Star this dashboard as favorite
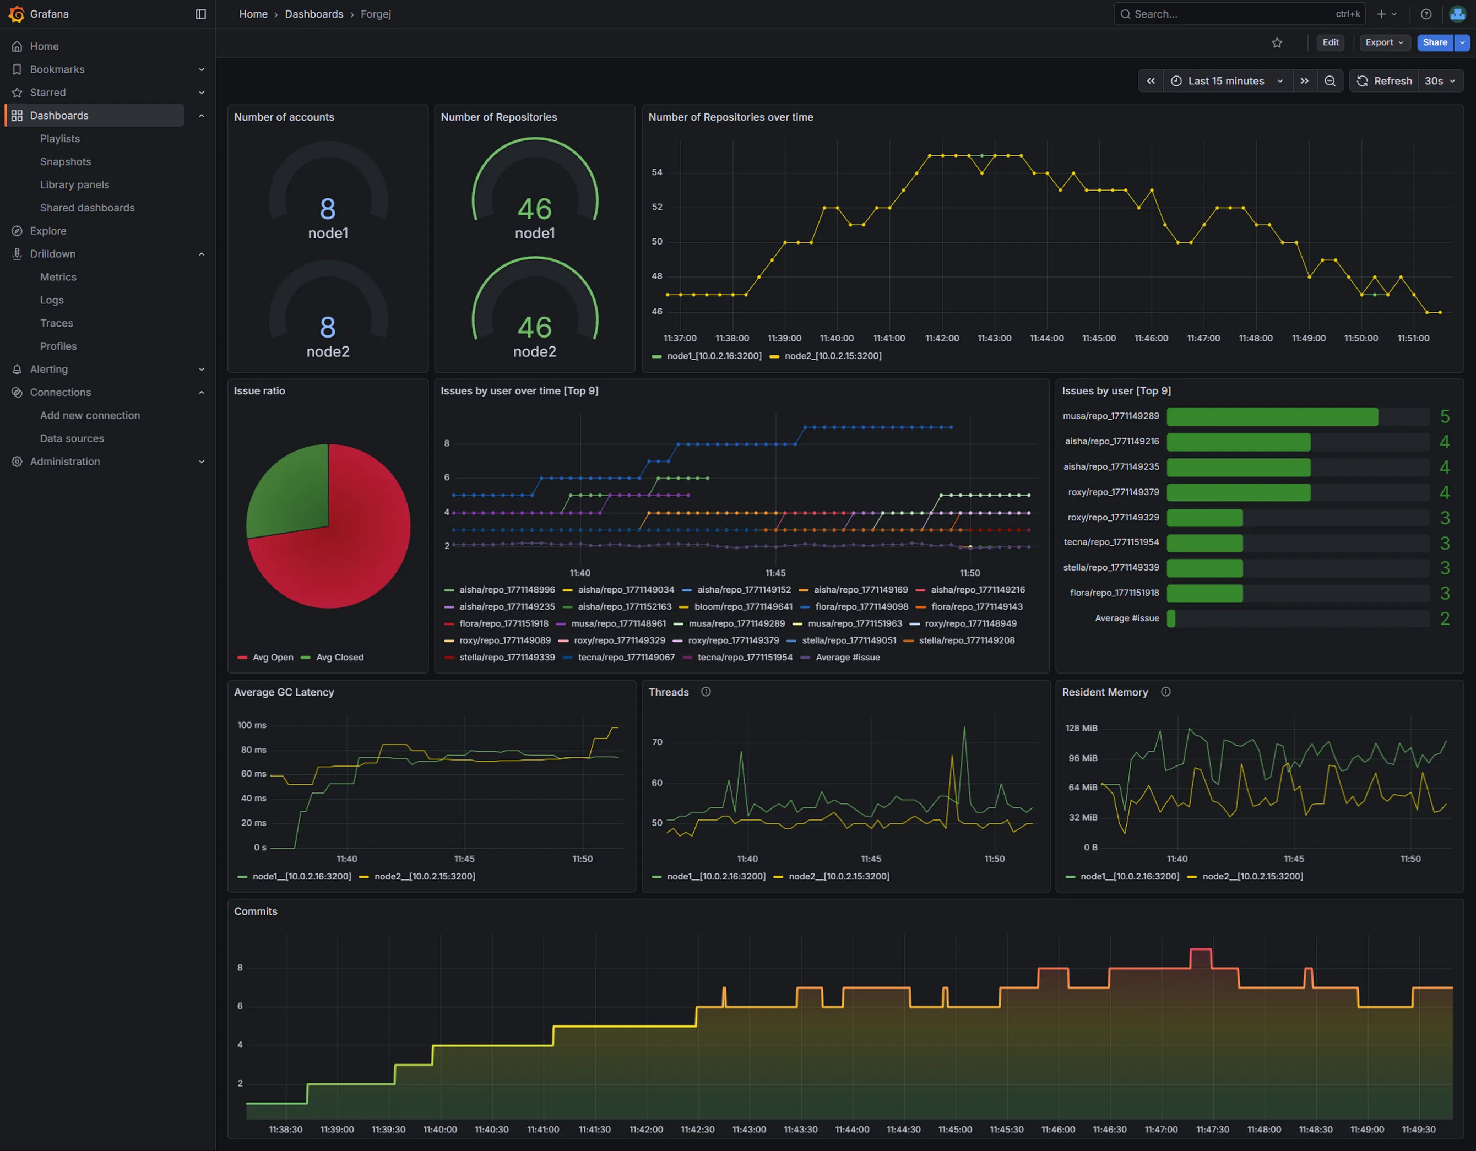 pos(1277,42)
